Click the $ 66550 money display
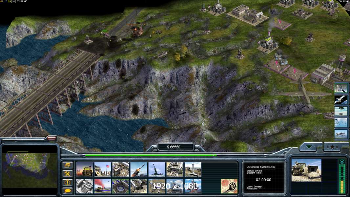The height and width of the screenshot is (197, 350). (174, 147)
